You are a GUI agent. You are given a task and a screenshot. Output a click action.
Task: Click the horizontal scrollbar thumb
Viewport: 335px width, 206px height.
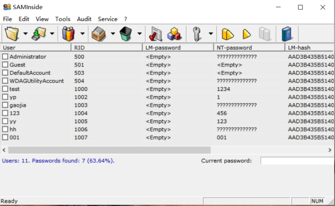pyautogui.click(x=109, y=150)
